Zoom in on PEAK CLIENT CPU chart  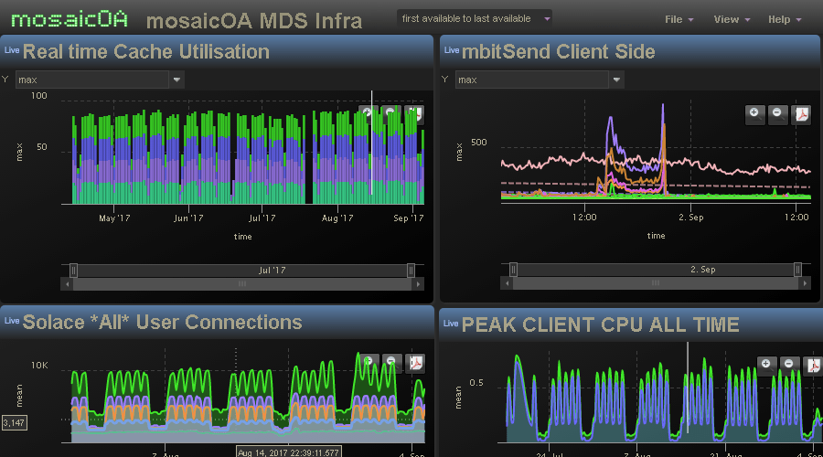766,365
